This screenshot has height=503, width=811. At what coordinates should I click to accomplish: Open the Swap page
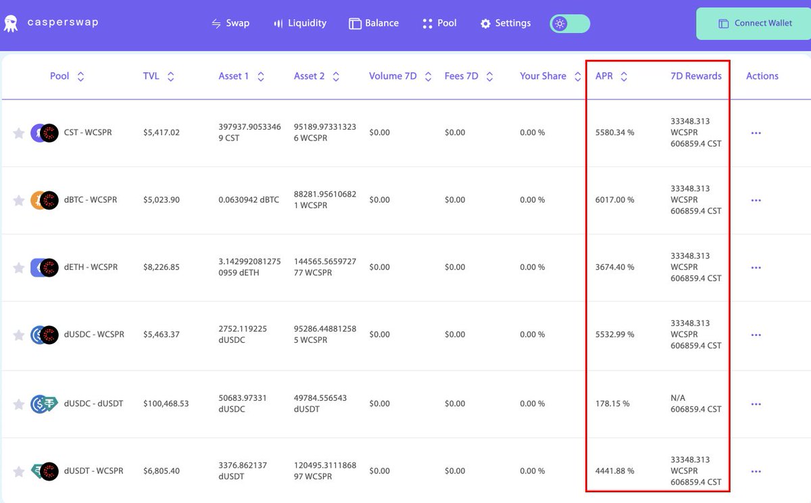click(230, 23)
